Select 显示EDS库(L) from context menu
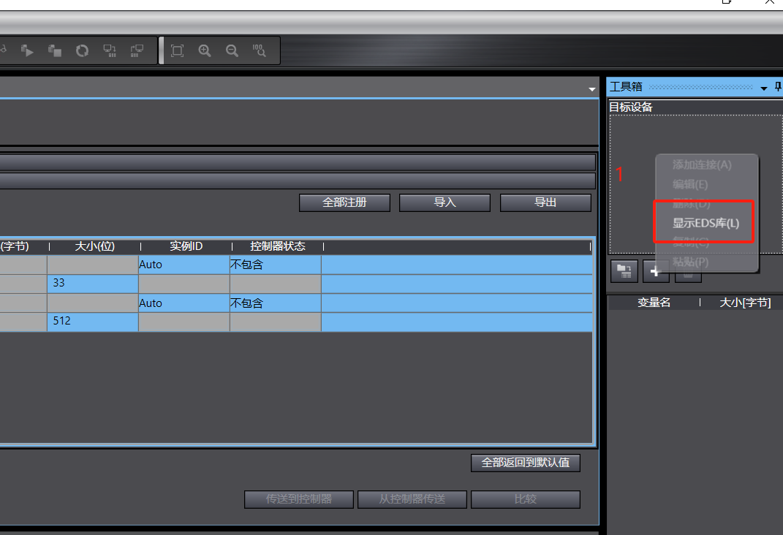The width and height of the screenshot is (783, 535). [x=706, y=223]
